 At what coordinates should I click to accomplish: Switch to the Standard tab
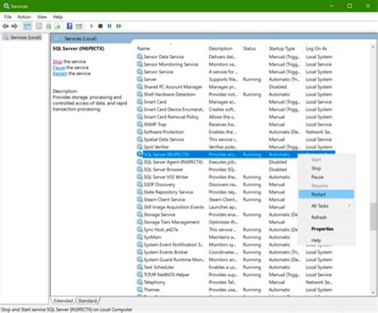pyautogui.click(x=87, y=301)
